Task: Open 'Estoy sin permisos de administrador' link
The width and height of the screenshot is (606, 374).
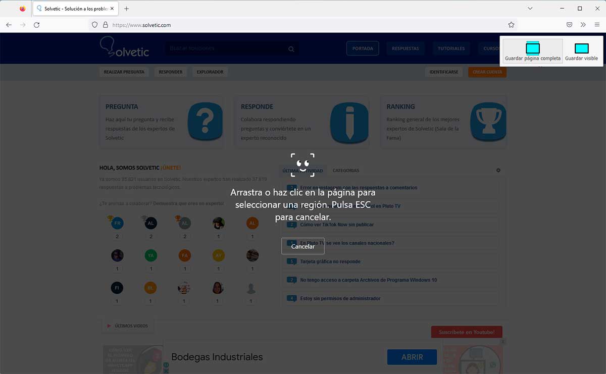Action: pos(340,298)
